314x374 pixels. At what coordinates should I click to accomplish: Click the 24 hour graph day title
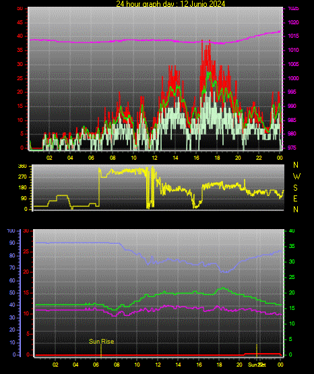pyautogui.click(x=170, y=3)
